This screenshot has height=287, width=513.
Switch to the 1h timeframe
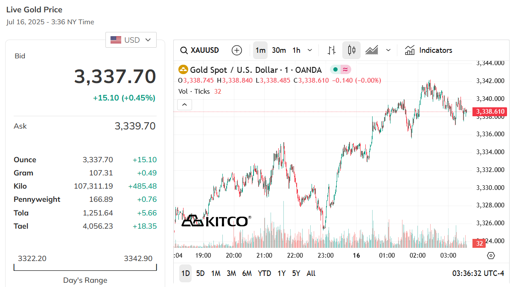[296, 50]
